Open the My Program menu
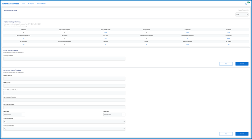The height and width of the screenshot is (139, 252). [x=31, y=4]
